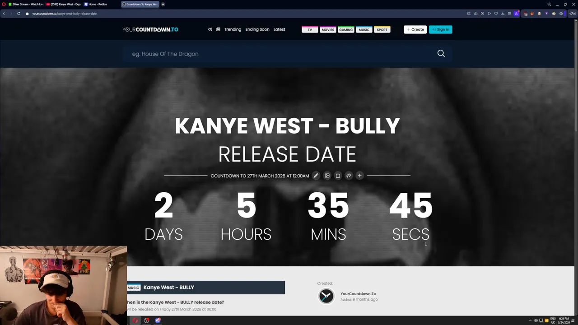Open the Opera menu logo
Image resolution: width=578 pixels, height=325 pixels.
[x=4, y=4]
